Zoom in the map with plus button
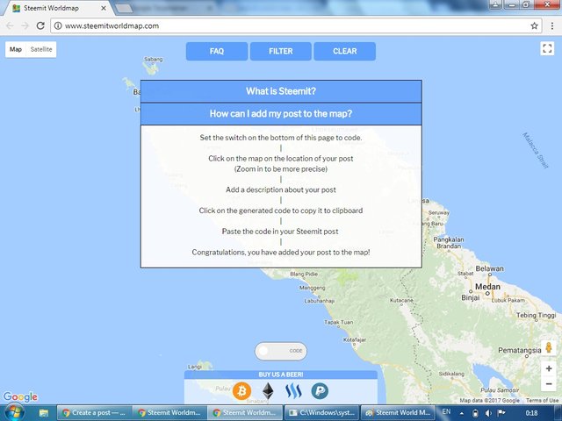This screenshot has height=421, width=562. pos(549,368)
